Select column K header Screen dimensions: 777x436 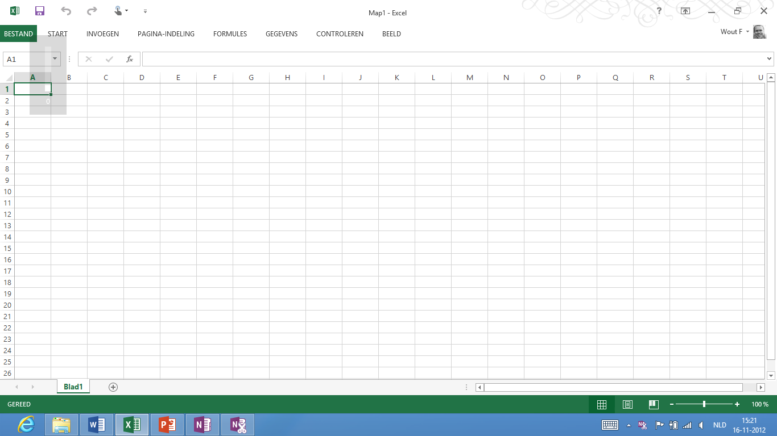(396, 78)
